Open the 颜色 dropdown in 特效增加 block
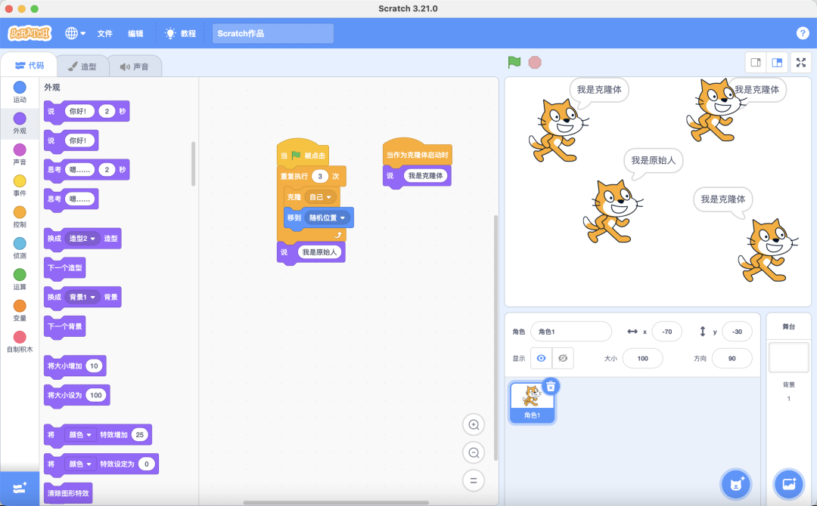This screenshot has height=506, width=817. [x=79, y=435]
